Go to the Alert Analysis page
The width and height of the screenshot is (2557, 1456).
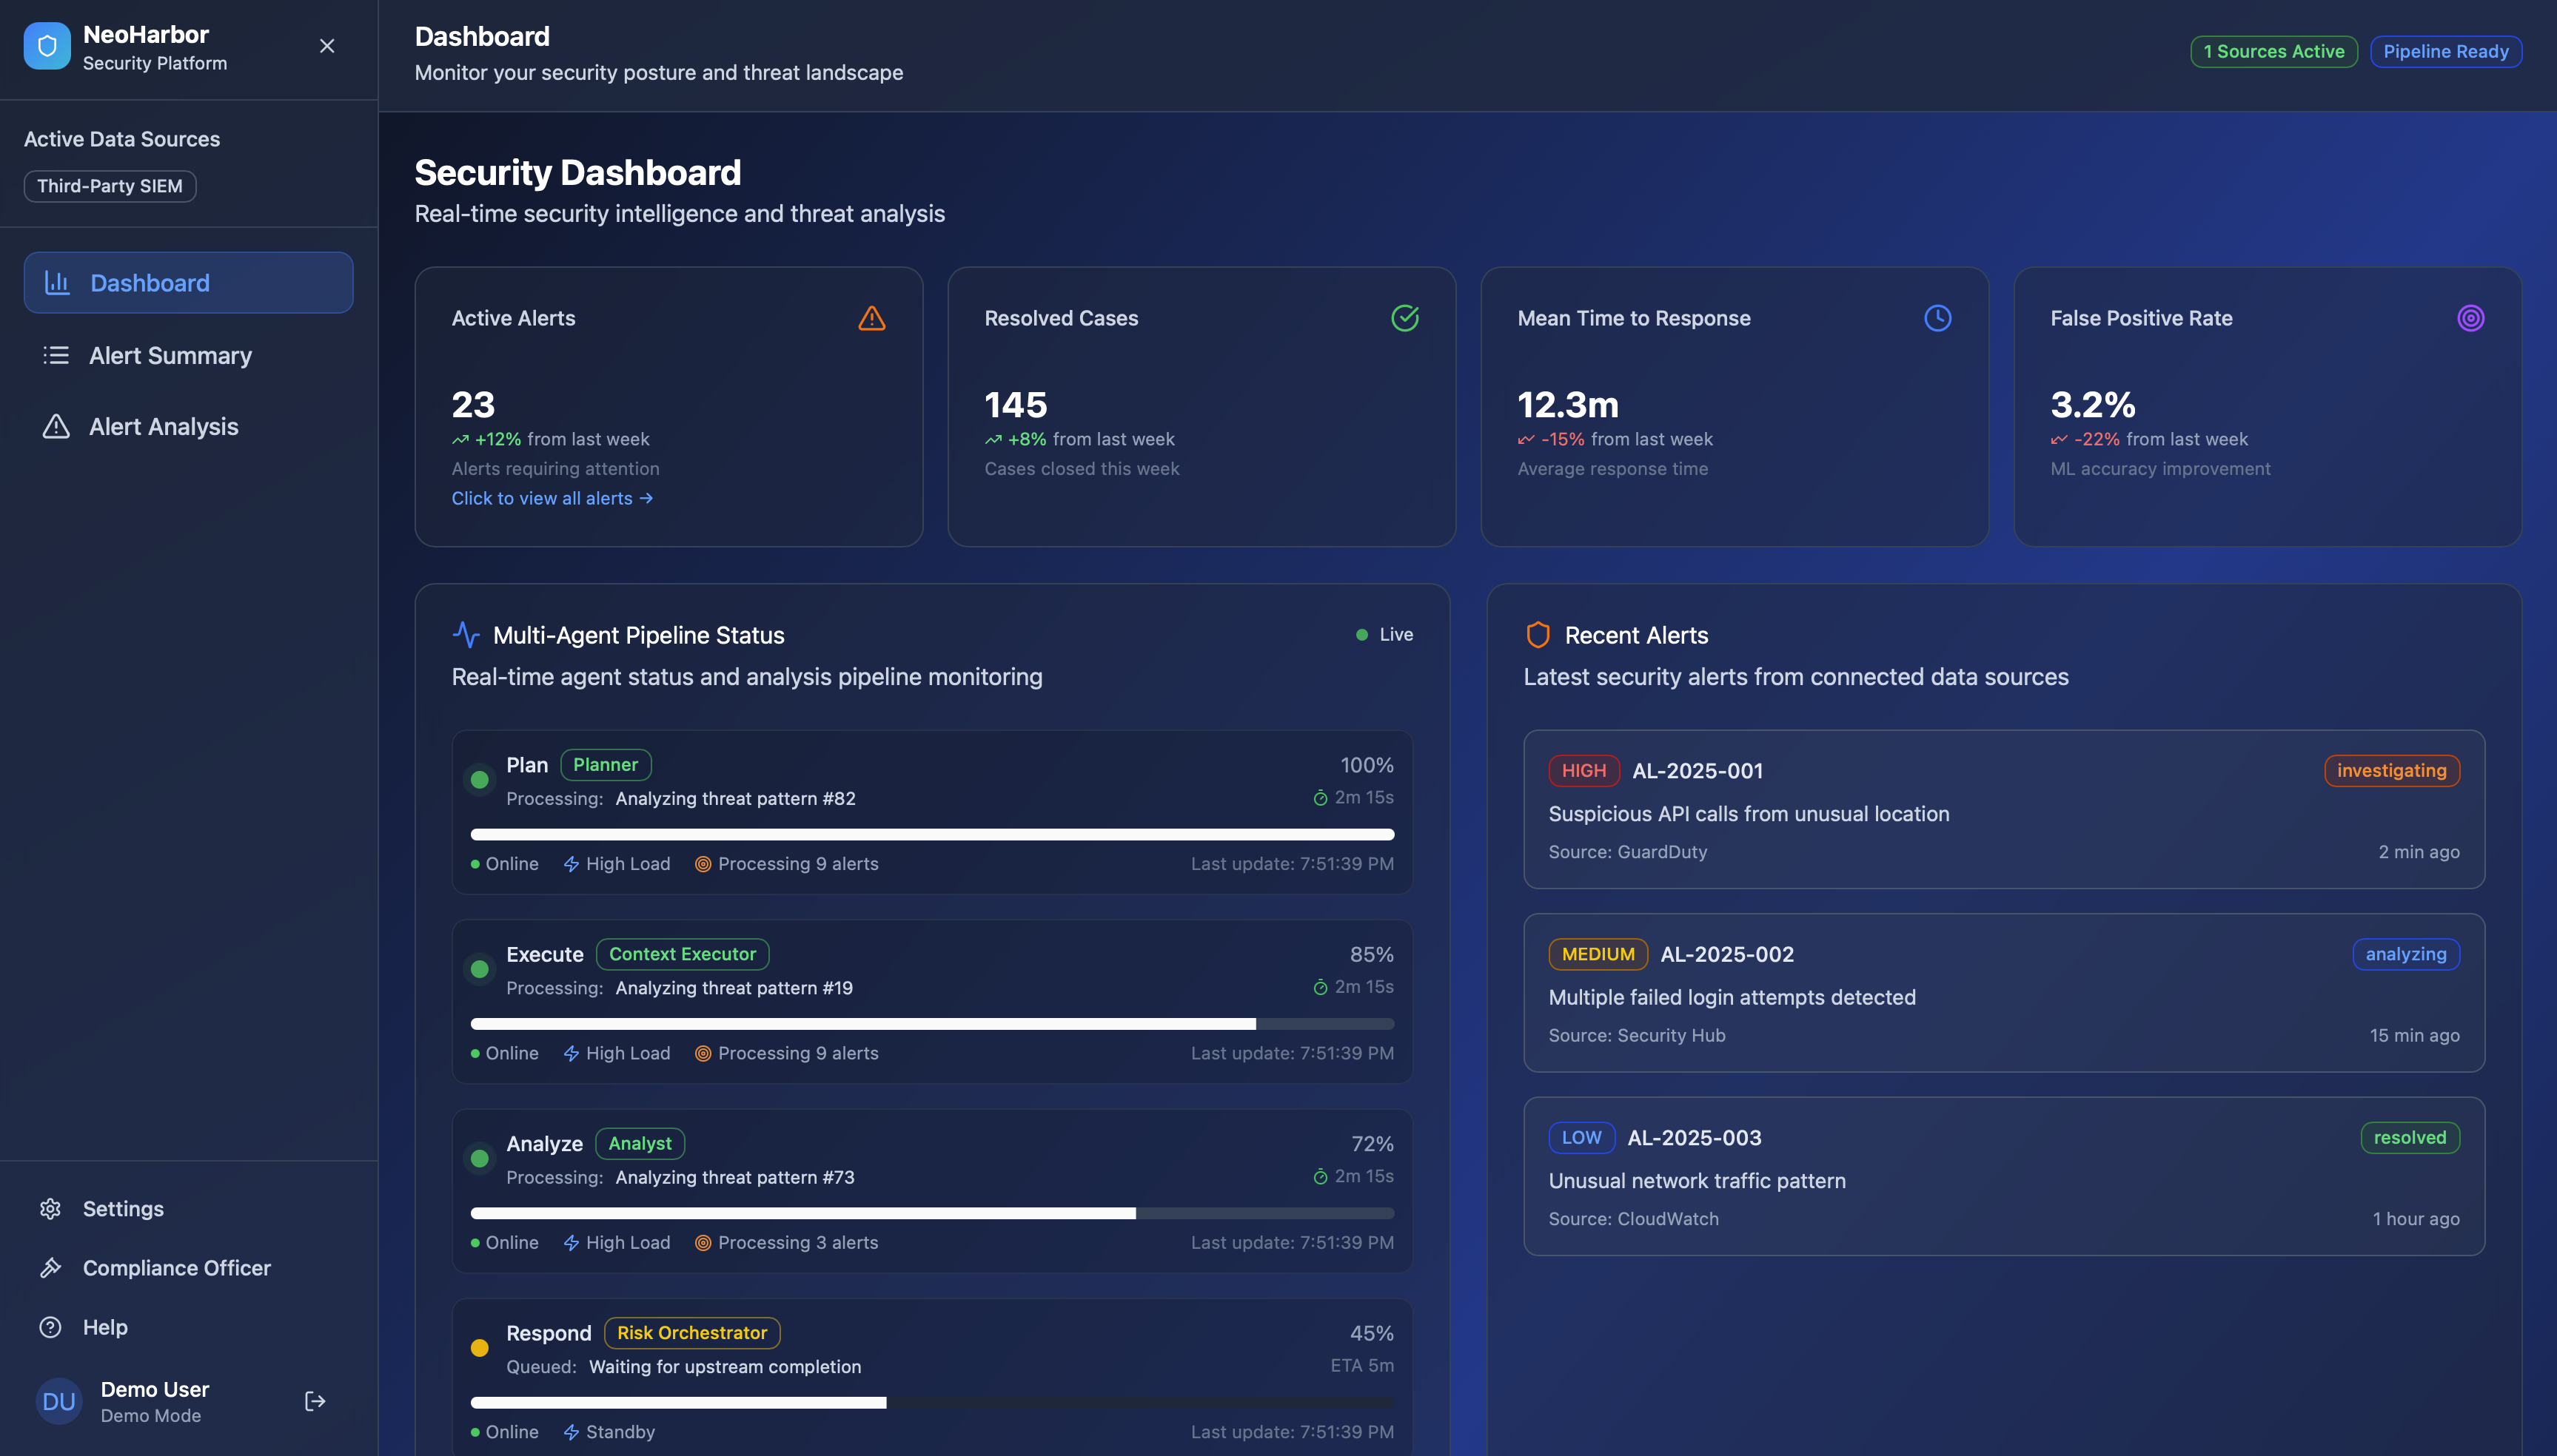(x=163, y=427)
